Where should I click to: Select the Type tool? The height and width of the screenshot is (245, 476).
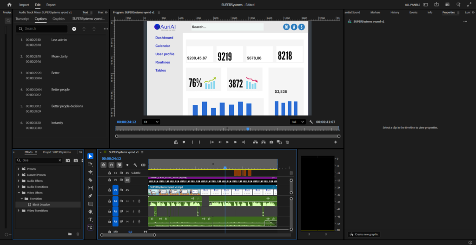[x=91, y=219]
